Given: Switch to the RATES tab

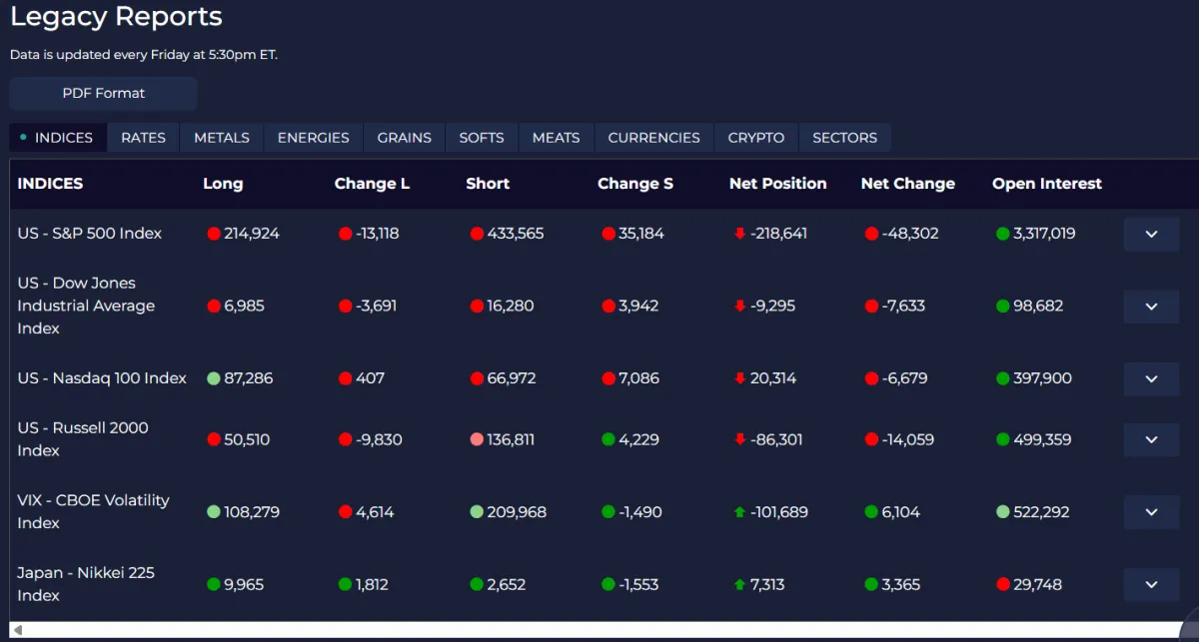Looking at the screenshot, I should (x=143, y=138).
